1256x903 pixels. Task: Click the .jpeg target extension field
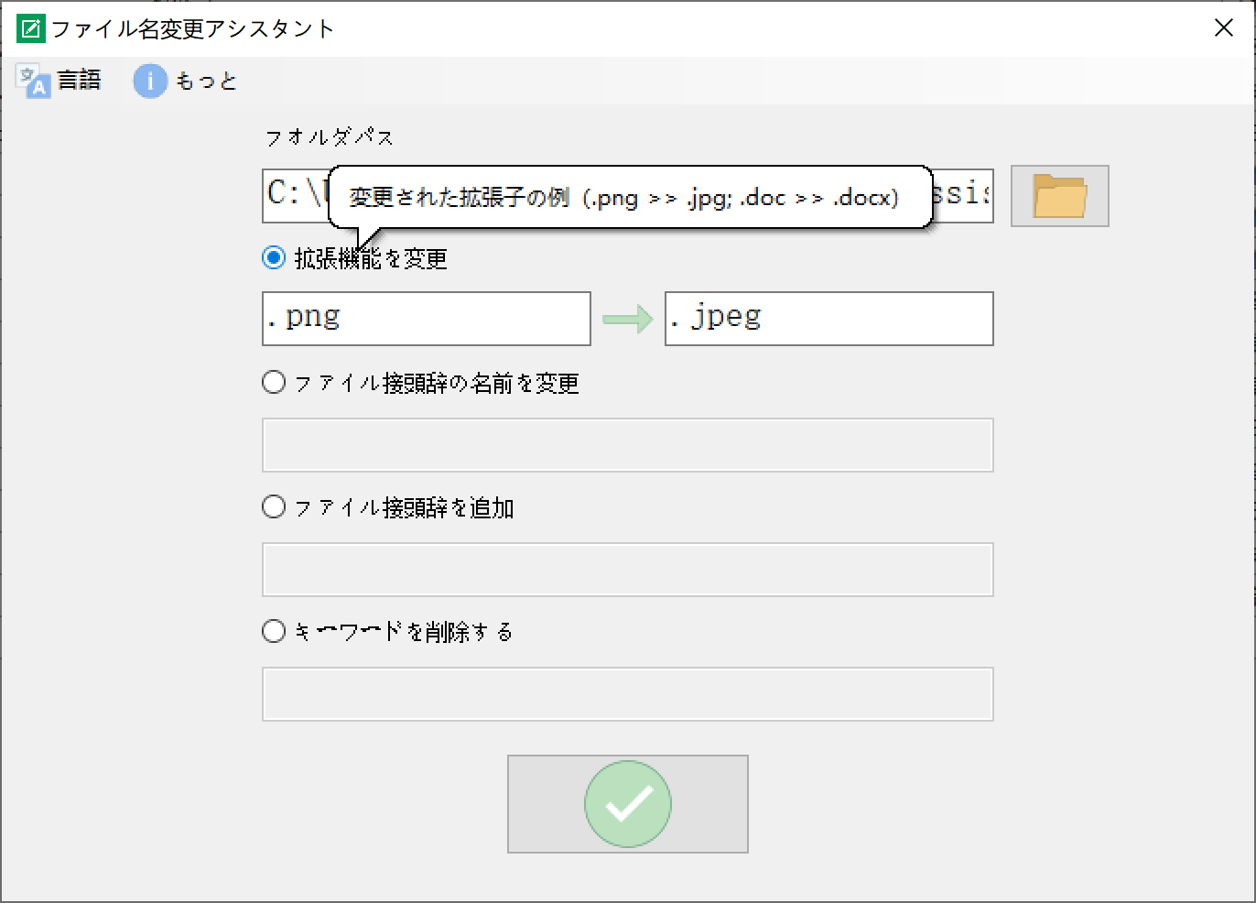(x=828, y=319)
